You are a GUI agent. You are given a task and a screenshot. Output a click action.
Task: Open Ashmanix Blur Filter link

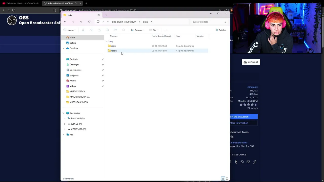pos(238,143)
